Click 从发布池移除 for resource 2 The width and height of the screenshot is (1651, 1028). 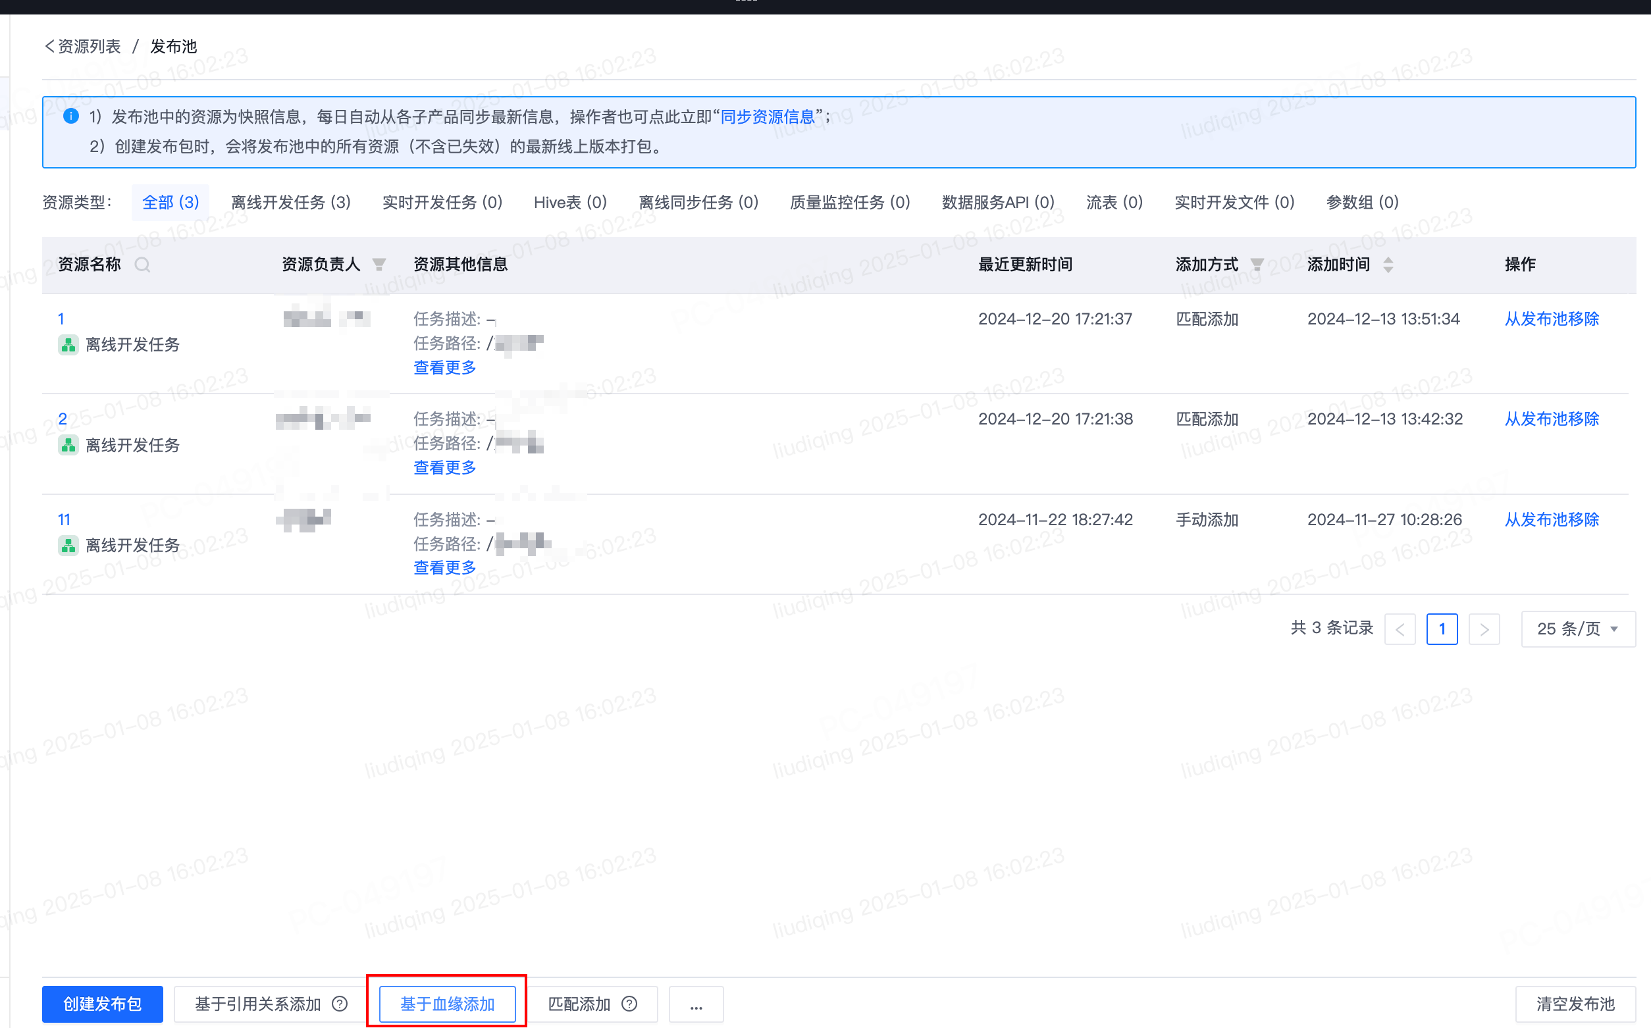(1552, 419)
